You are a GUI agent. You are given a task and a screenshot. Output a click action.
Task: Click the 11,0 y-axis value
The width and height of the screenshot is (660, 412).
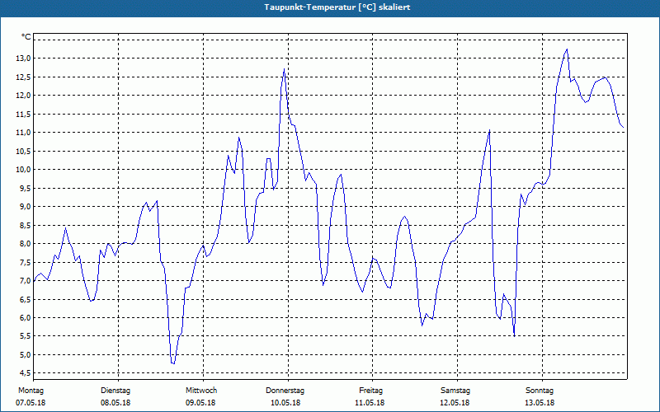coord(23,133)
